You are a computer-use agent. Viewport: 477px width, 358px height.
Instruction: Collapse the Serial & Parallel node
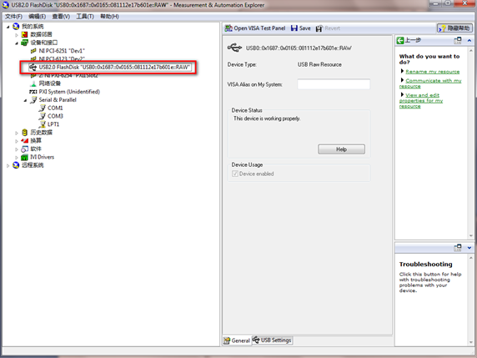[x=25, y=100]
